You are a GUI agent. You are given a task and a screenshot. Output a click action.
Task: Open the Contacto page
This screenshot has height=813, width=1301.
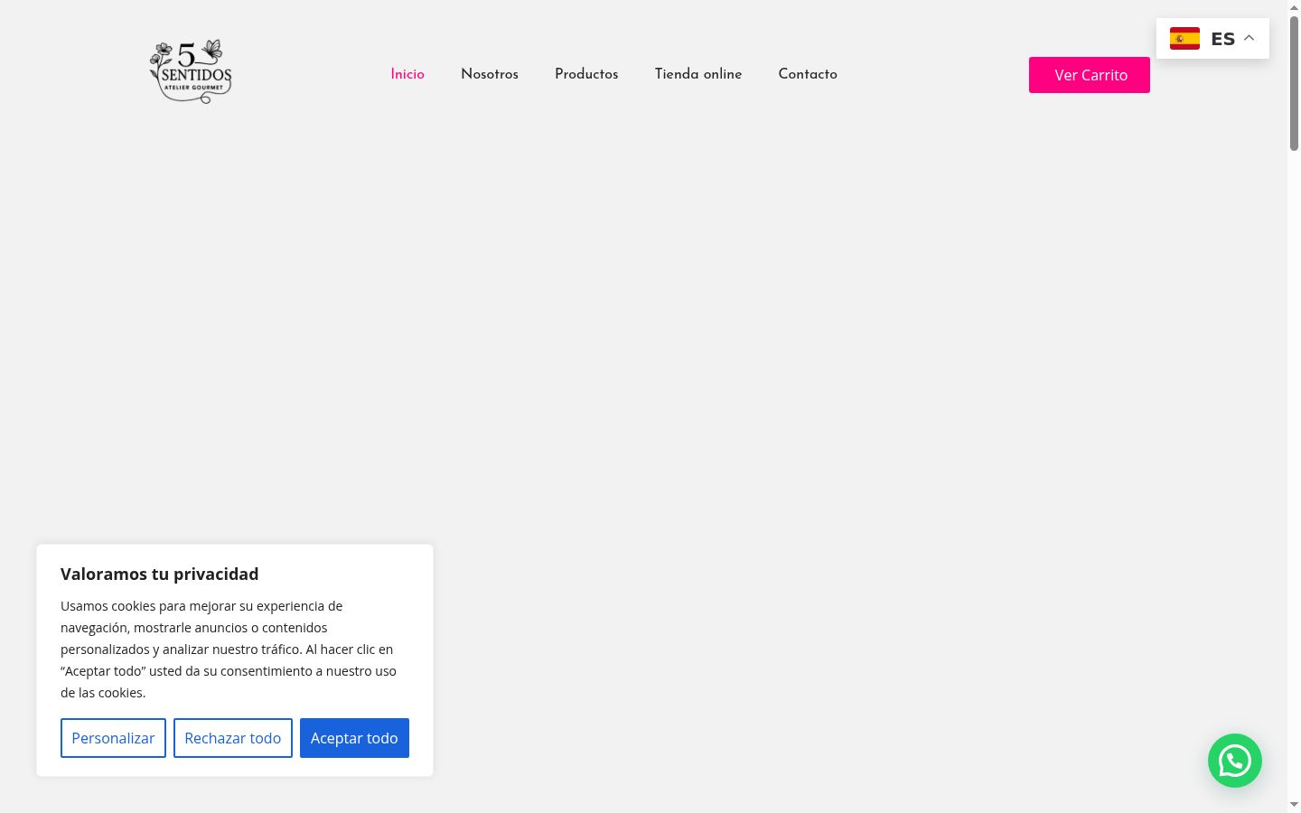[808, 74]
